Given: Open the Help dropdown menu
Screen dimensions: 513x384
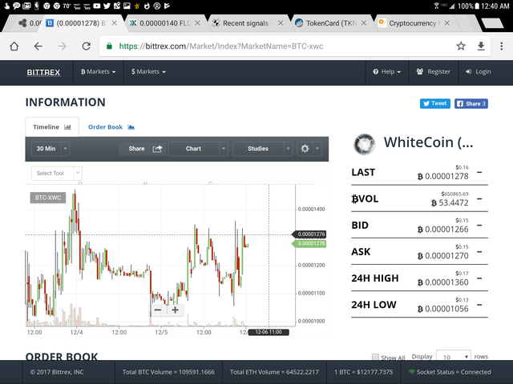Looking at the screenshot, I should (x=386, y=71).
